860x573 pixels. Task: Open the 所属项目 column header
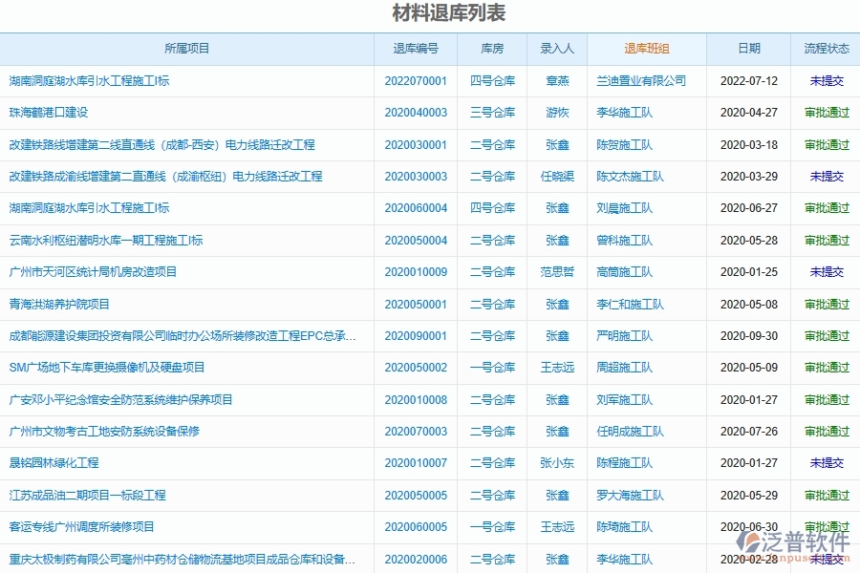(x=187, y=49)
